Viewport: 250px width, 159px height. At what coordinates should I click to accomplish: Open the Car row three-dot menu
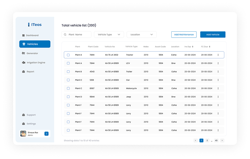218,80
